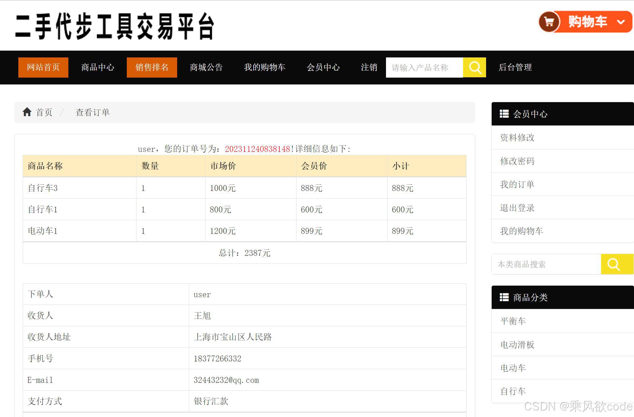The width and height of the screenshot is (634, 417).
Task: Open 资料修改 in member sidebar
Action: [517, 138]
